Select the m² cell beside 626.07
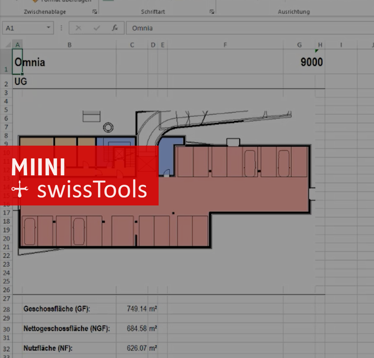The width and height of the screenshot is (374, 358). pos(153,348)
